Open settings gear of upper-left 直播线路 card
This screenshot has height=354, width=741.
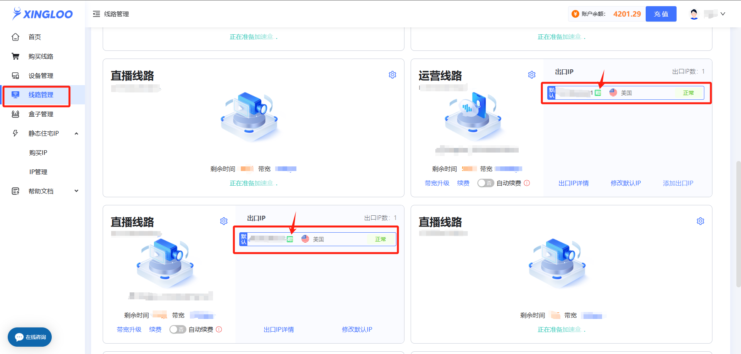pos(392,75)
